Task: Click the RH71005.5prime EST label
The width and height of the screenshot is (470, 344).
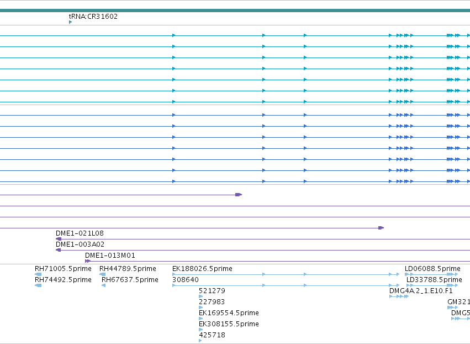Action: pyautogui.click(x=64, y=269)
